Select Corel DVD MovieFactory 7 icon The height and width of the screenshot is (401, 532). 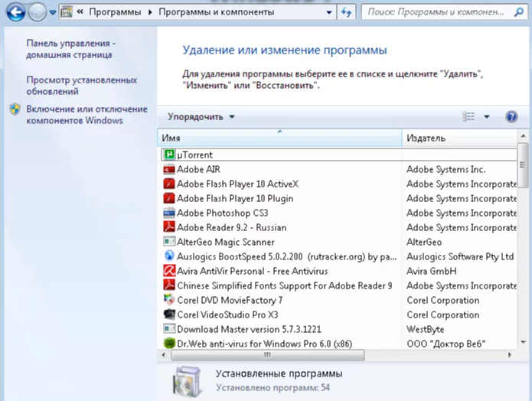point(169,300)
